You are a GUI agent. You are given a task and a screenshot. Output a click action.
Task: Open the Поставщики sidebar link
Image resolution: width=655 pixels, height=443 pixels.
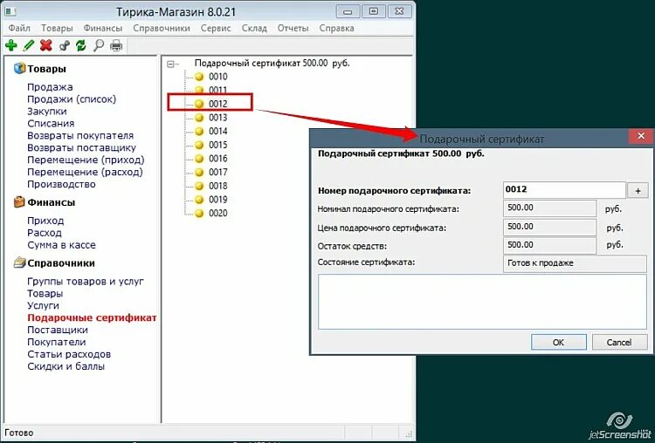click(58, 330)
